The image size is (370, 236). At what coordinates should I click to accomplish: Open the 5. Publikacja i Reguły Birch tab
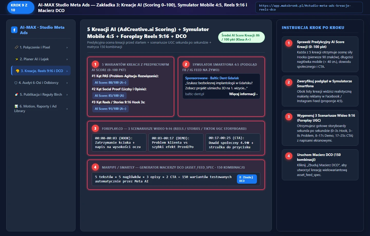pos(41,94)
